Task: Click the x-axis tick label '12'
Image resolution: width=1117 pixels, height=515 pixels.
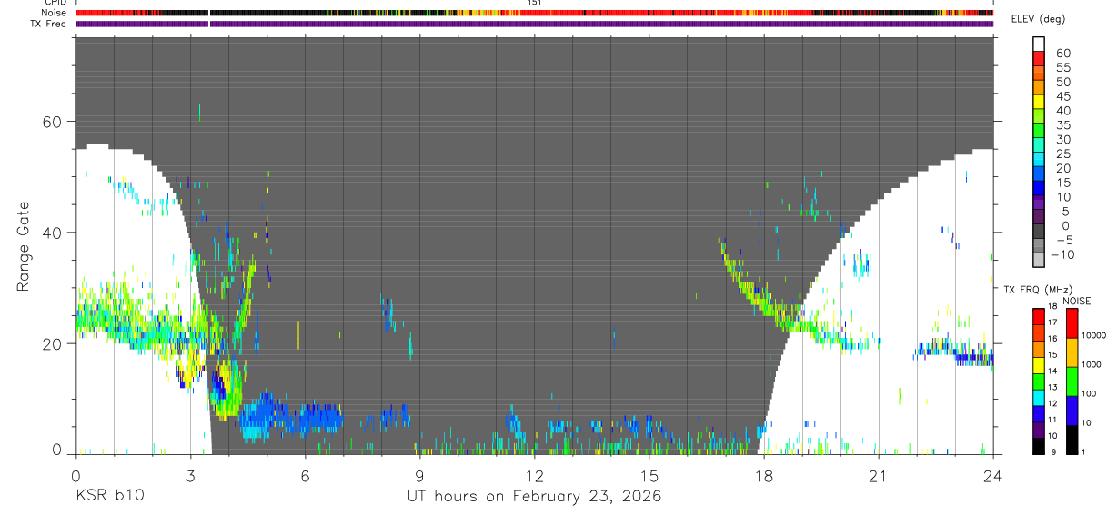Action: [534, 476]
